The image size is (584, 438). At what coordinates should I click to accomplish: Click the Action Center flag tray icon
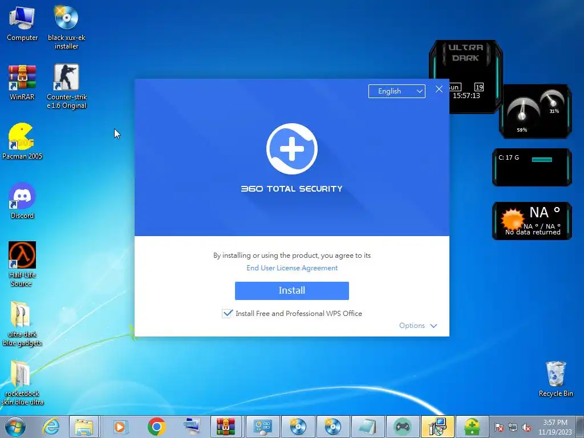coord(499,428)
